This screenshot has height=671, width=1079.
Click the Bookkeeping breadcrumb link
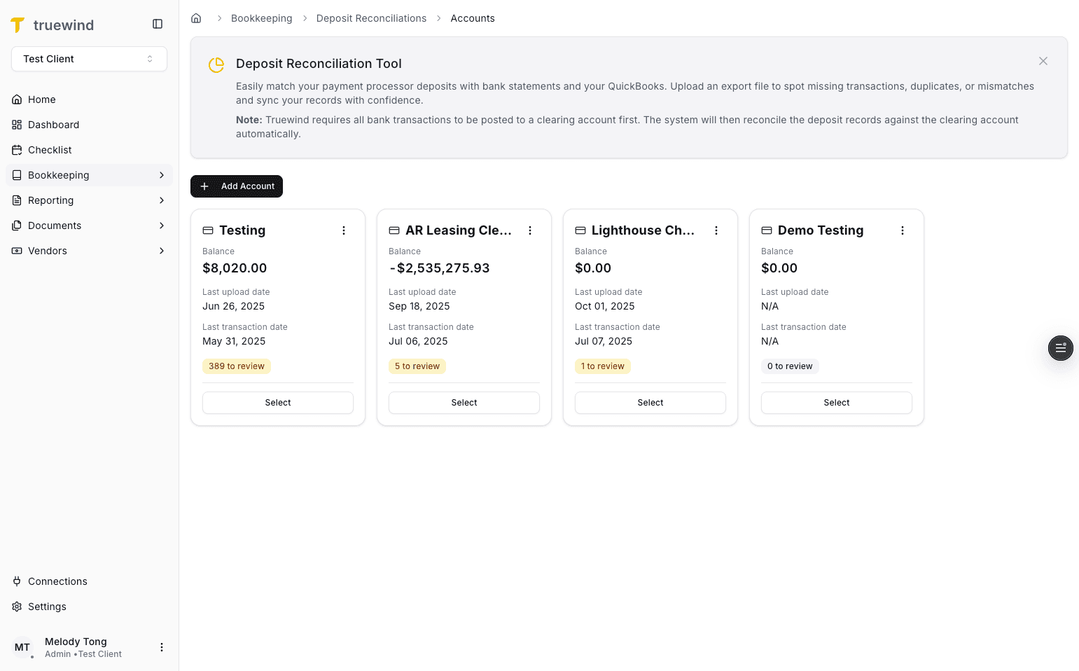tap(261, 18)
